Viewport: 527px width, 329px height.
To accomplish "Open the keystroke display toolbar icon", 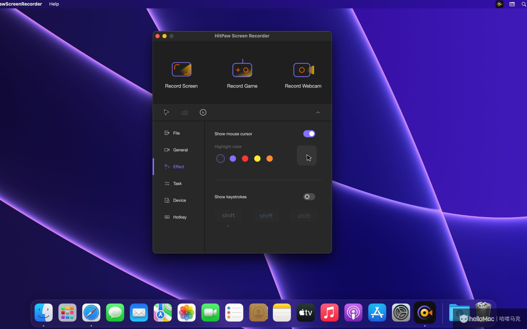I will [185, 112].
